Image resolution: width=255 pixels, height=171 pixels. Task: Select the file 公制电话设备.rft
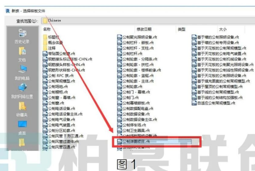pyautogui.click(x=59, y=109)
